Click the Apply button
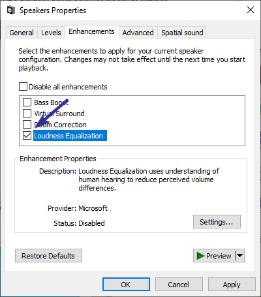 tap(232, 285)
